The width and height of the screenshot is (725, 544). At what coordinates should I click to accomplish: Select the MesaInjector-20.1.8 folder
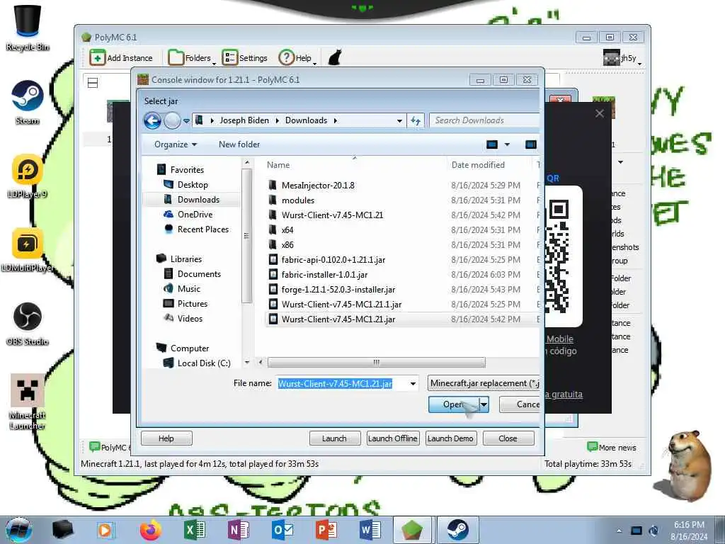(318, 185)
